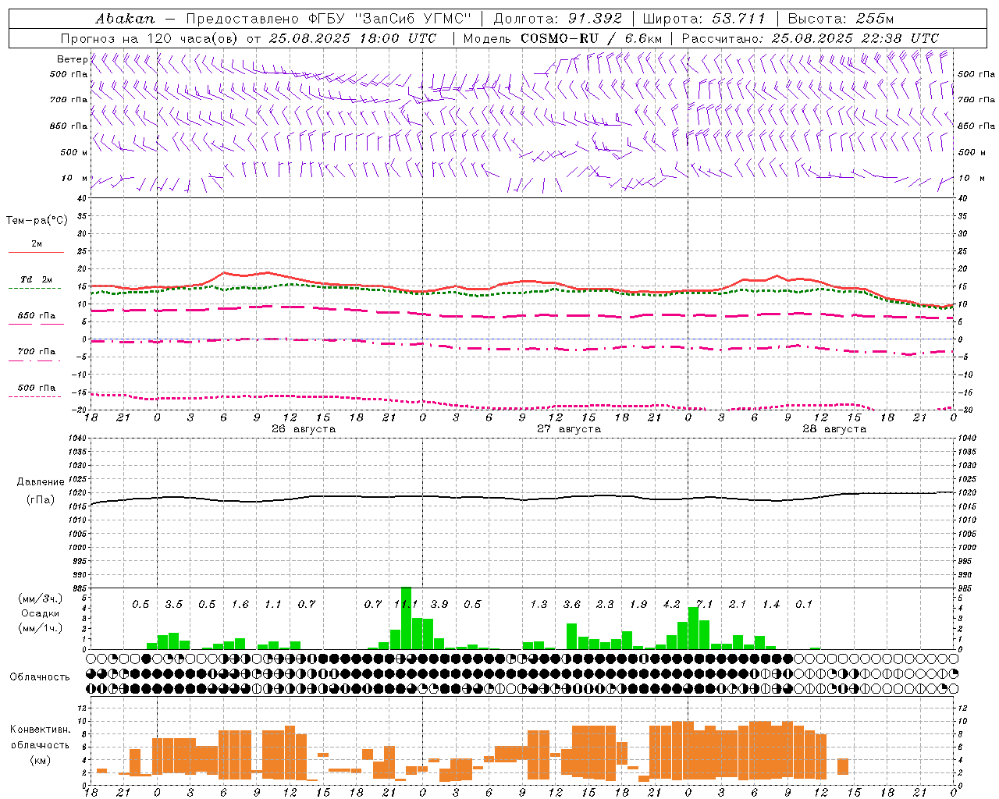Click the Широта: 53.711 value

704,18
